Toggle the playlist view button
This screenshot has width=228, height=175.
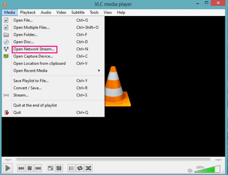point(71,168)
